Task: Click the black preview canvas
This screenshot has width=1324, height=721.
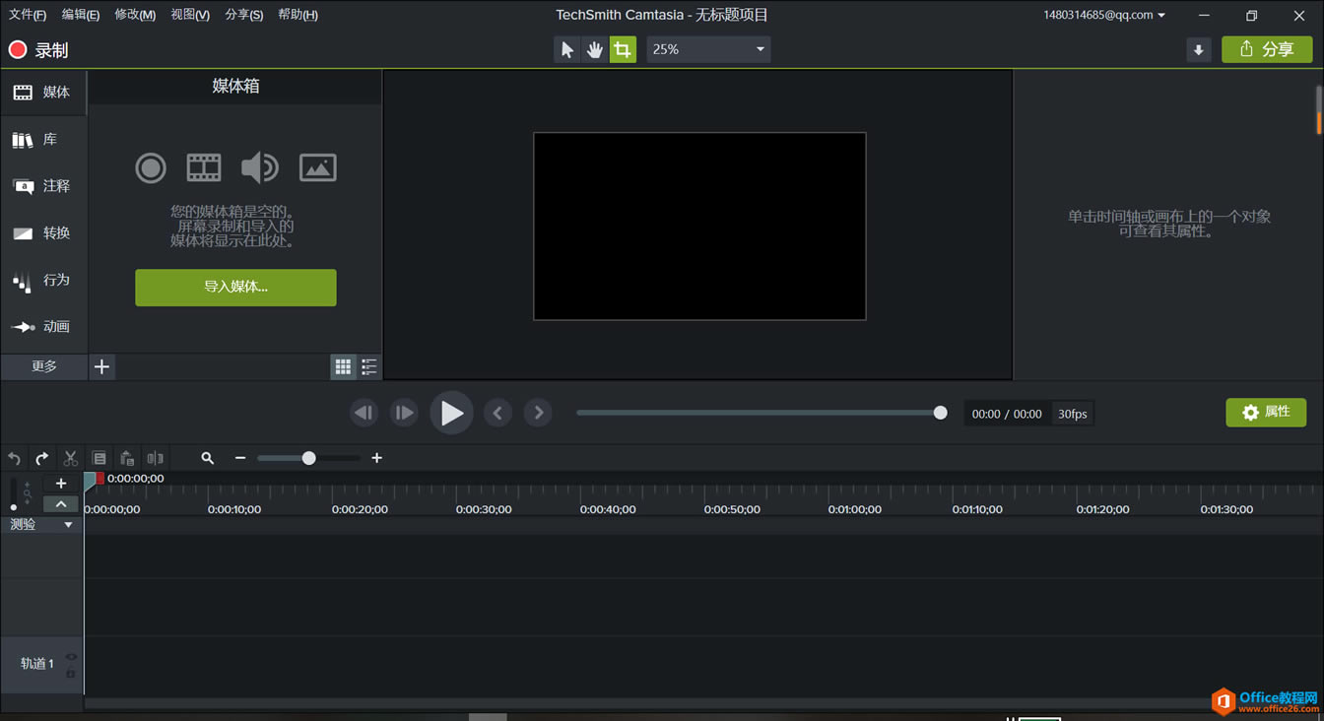Action: point(699,227)
